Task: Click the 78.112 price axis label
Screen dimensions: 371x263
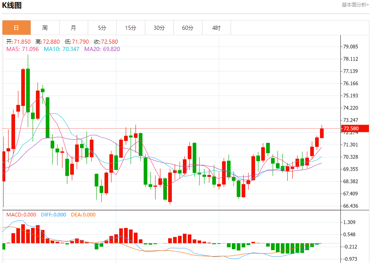Action: point(351,59)
